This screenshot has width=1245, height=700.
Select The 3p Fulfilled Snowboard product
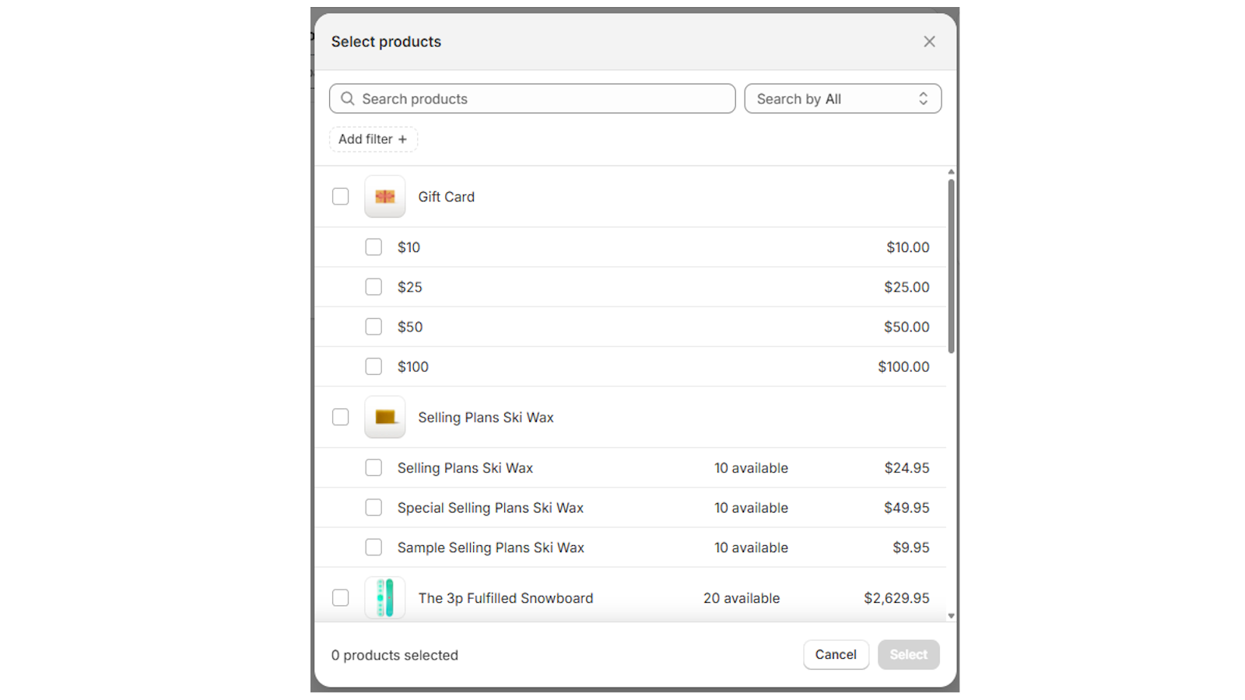[x=340, y=597]
